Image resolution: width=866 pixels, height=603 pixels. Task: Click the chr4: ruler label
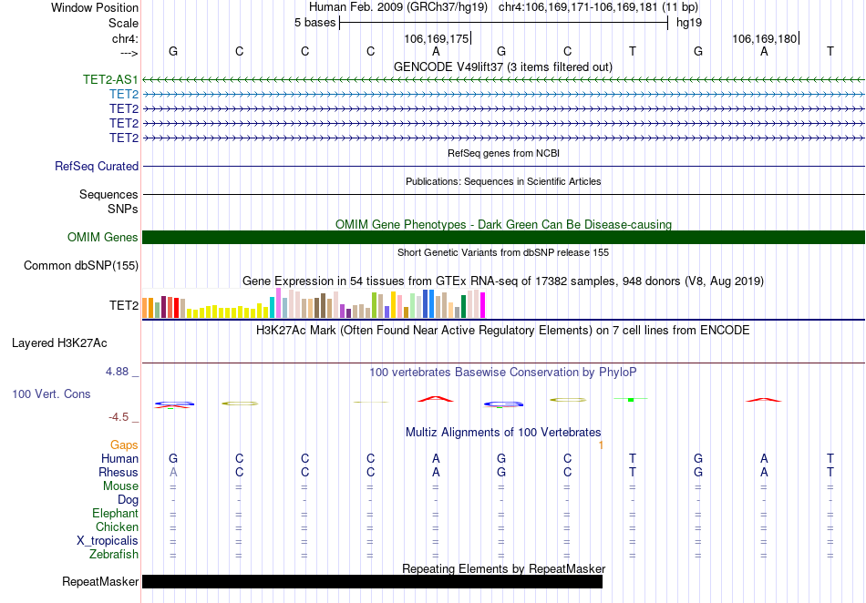pos(126,38)
